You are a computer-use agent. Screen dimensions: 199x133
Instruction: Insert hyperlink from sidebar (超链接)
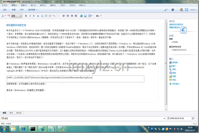coord(175,62)
